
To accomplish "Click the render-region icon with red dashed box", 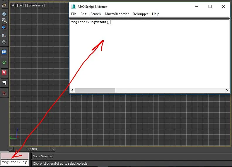I will pos(4,27).
